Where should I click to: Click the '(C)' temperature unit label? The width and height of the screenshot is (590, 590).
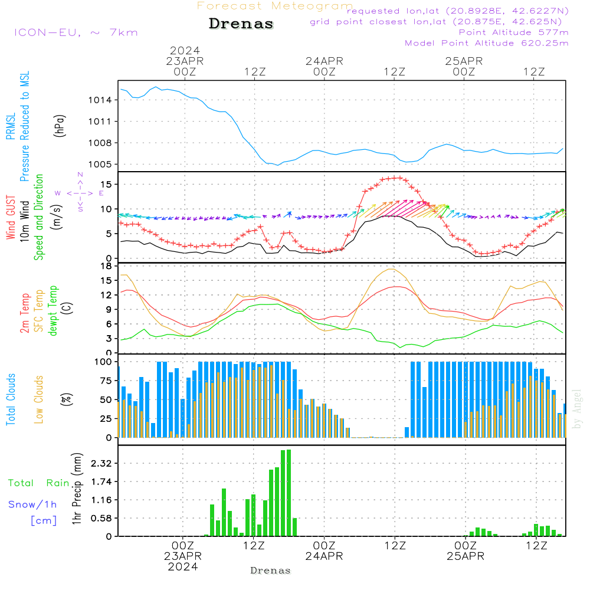click(x=67, y=308)
